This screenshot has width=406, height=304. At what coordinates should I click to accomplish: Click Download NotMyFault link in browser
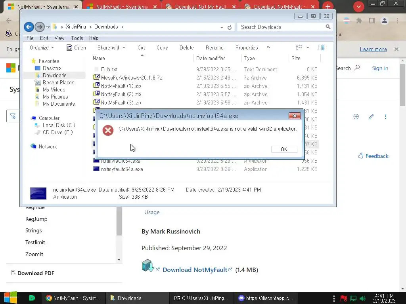pyautogui.click(x=195, y=270)
